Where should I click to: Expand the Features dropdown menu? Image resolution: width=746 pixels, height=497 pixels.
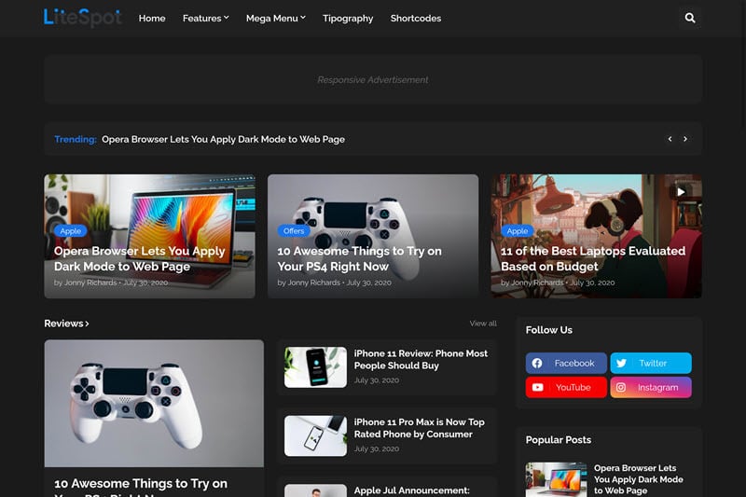pyautogui.click(x=205, y=18)
